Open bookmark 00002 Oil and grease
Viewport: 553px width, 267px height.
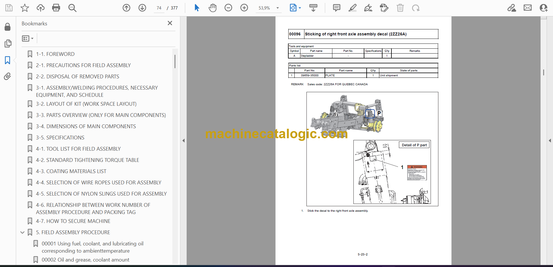(x=85, y=260)
